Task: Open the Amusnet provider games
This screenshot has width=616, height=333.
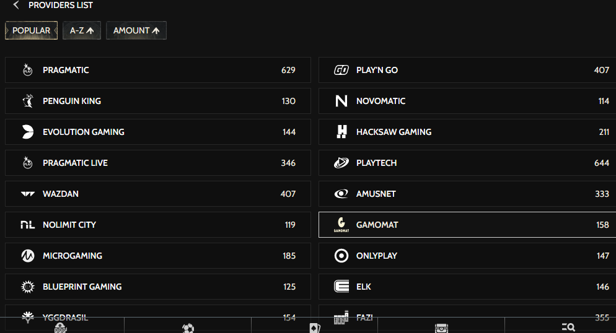Action: click(467, 194)
